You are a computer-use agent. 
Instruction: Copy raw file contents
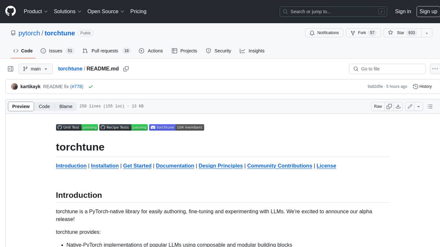389,106
